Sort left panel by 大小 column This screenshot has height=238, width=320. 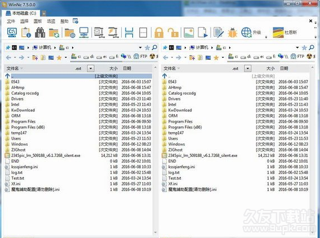113,69
